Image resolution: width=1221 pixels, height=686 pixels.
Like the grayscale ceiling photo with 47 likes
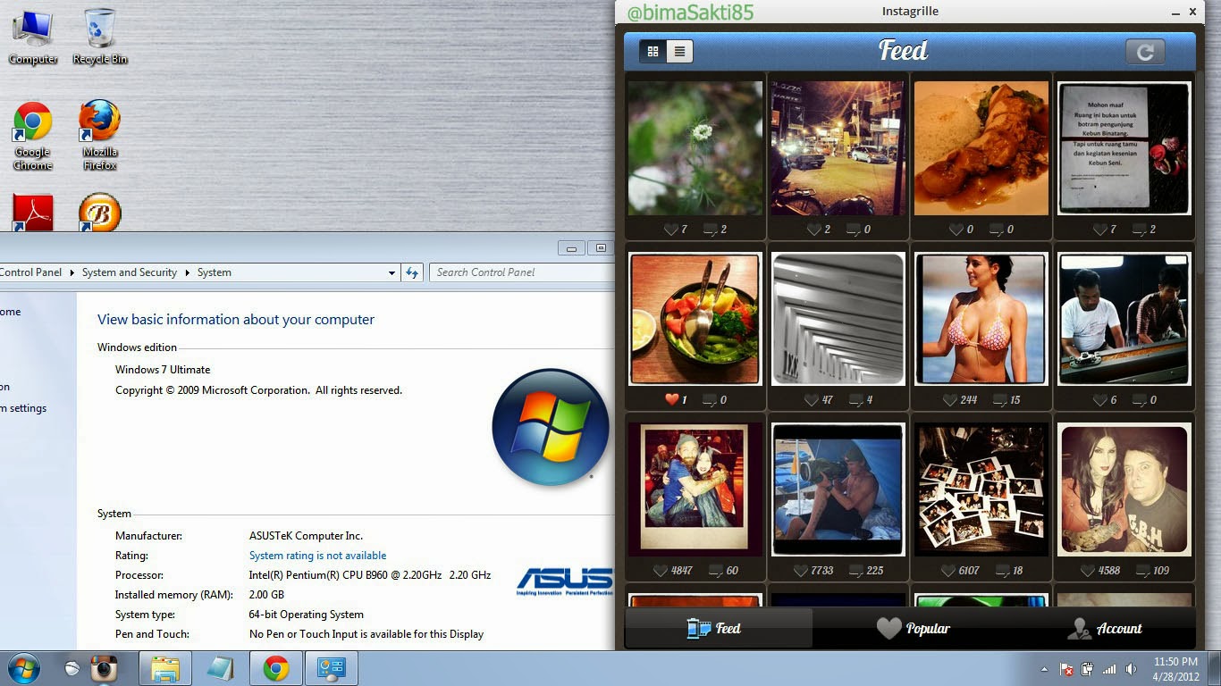(x=812, y=400)
